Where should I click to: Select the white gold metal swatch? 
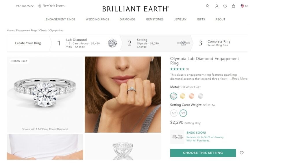[174, 96]
